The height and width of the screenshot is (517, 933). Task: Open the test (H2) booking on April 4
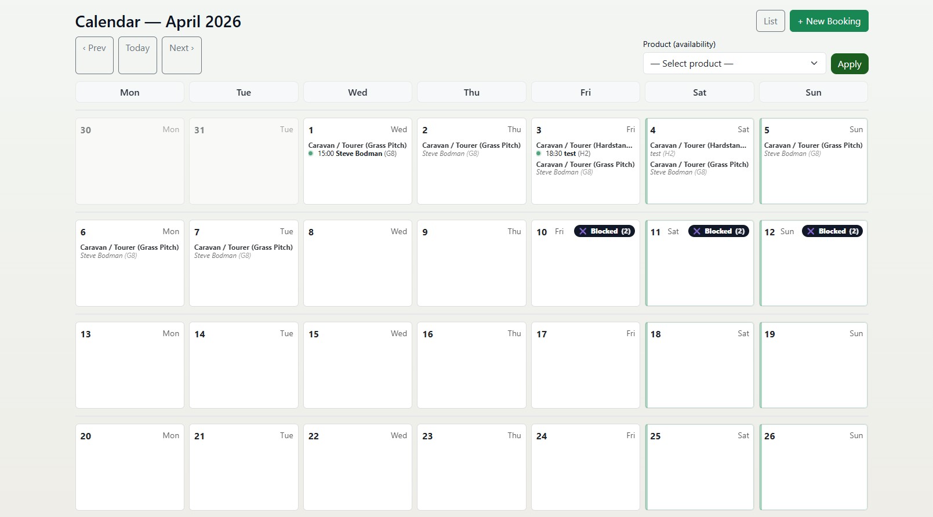pyautogui.click(x=699, y=148)
